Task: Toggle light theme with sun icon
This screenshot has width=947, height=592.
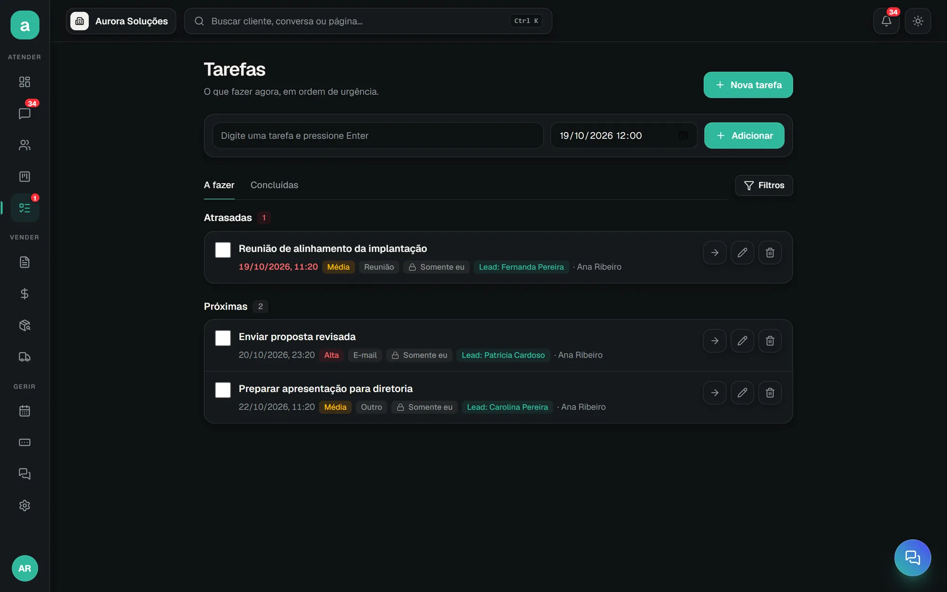Action: point(918,21)
